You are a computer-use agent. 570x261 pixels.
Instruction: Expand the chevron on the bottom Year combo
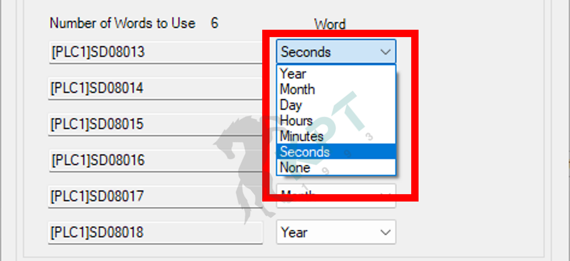(x=386, y=232)
